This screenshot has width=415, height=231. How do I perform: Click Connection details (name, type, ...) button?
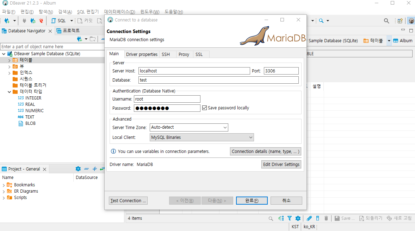click(x=266, y=152)
